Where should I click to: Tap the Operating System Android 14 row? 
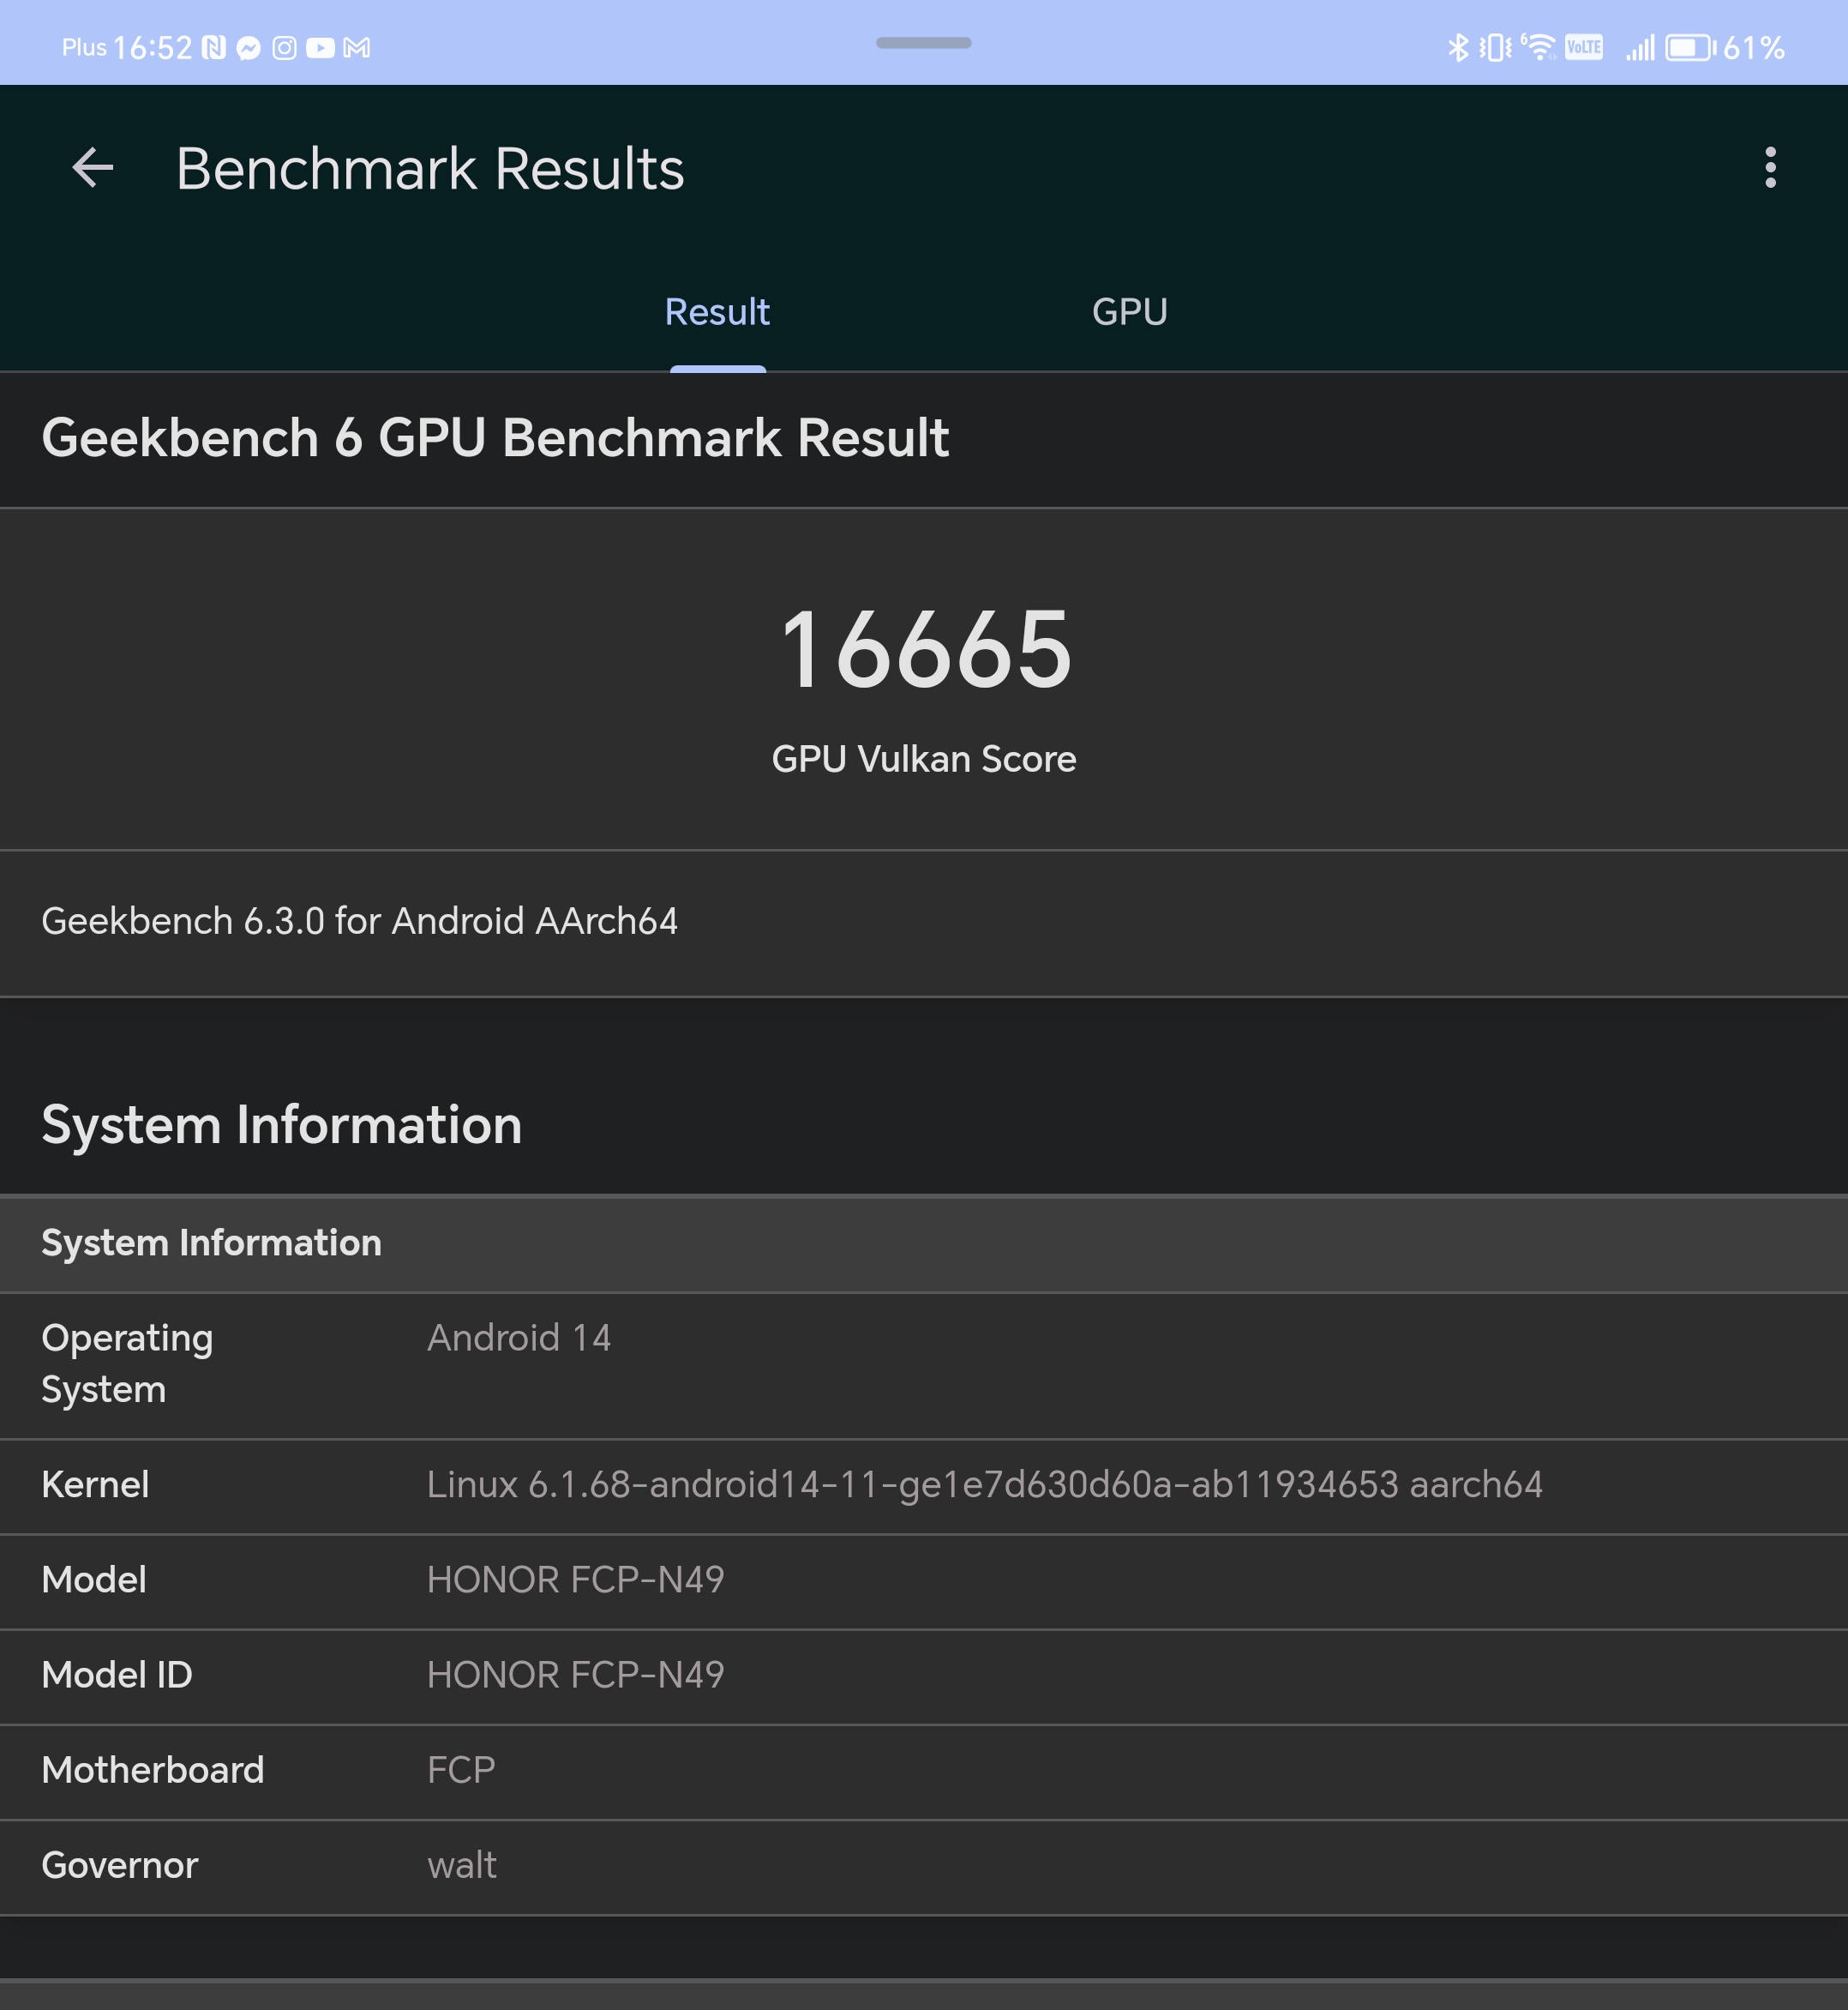pyautogui.click(x=924, y=1363)
